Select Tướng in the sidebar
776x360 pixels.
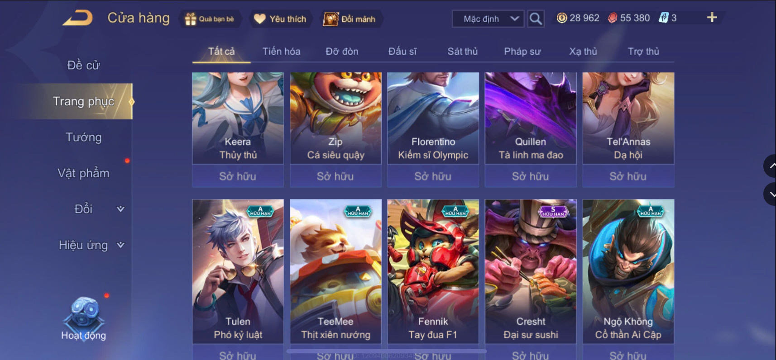(x=84, y=137)
